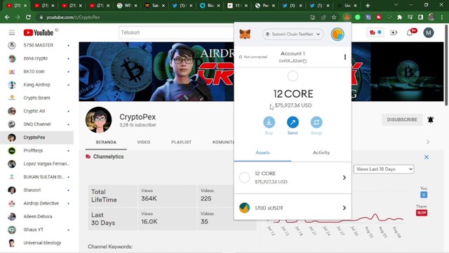The height and width of the screenshot is (253, 449).
Task: Click the Telusuri search field
Action: (x=176, y=32)
